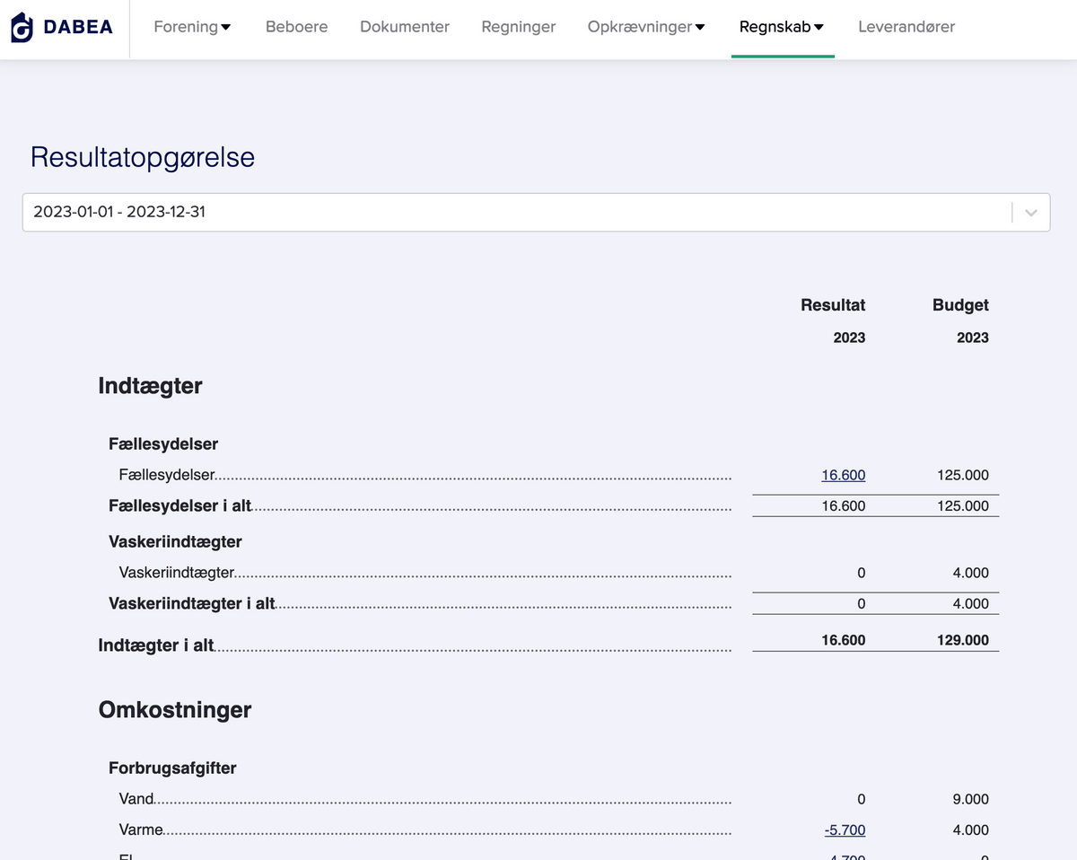
Task: Open the 16.600 Fællesydelser result link
Action: (x=843, y=474)
